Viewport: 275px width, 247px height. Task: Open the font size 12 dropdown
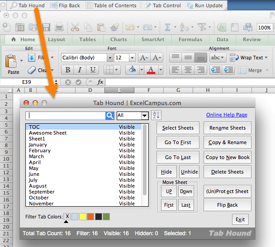coord(132,58)
